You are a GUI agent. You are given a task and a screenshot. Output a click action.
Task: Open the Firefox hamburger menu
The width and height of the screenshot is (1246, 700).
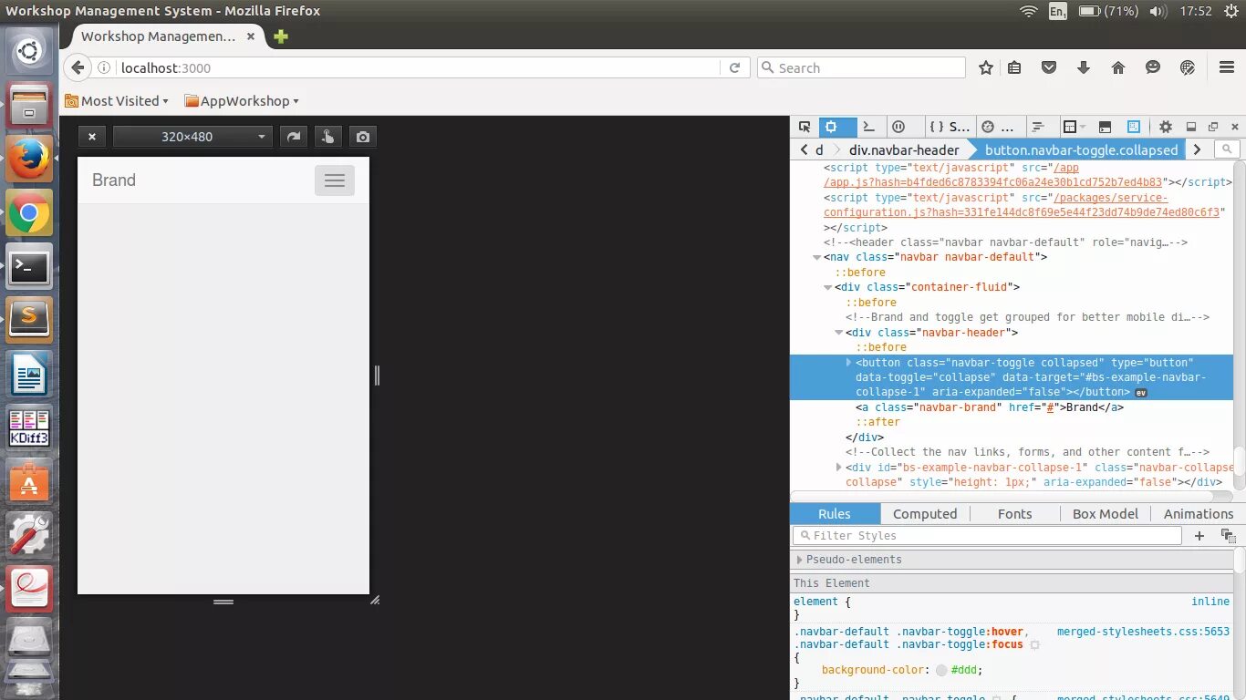coord(1227,67)
